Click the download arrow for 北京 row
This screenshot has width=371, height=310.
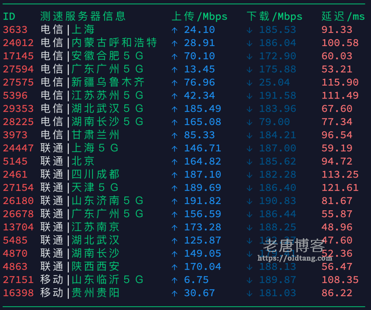[249, 161]
